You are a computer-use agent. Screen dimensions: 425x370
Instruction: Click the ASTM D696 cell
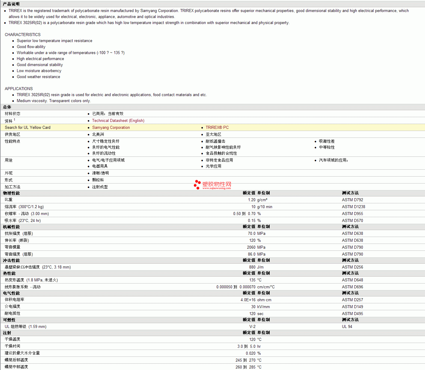click(352, 287)
